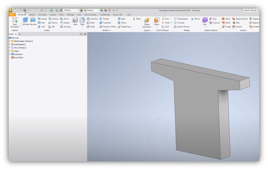Click the color wheel appearance swatch
Viewport: 268px width, 170px height.
point(81,10)
